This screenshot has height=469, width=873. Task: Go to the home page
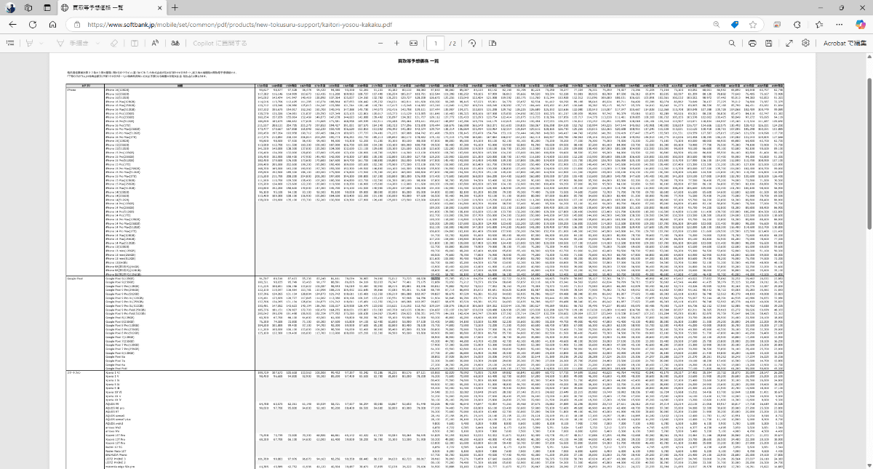click(53, 24)
